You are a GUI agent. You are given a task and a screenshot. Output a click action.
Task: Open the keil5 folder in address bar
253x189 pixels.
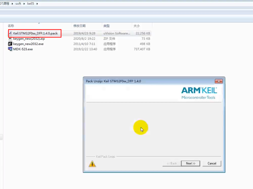[x=30, y=4]
